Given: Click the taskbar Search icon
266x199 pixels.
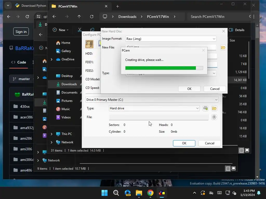Looking at the screenshot, I should click(116, 193).
